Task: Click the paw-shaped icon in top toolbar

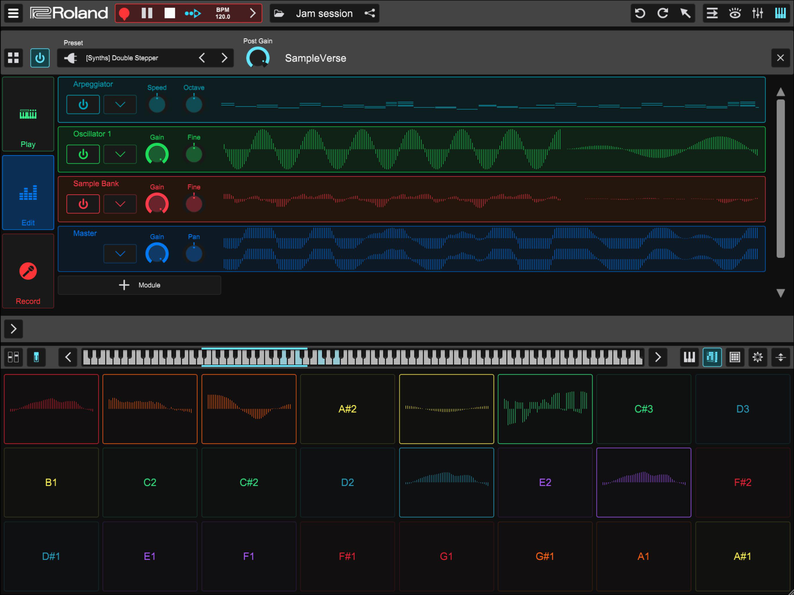Action: tap(735, 13)
